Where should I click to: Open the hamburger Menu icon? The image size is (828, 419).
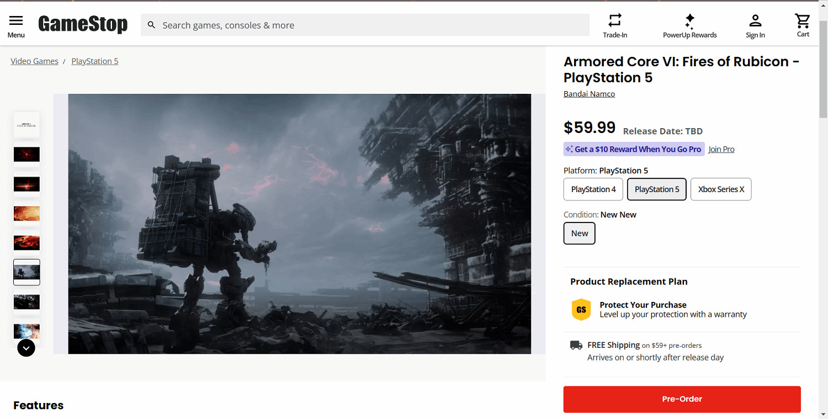pos(16,21)
